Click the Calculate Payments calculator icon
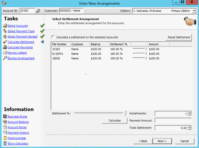The image size is (199, 148). (5, 47)
